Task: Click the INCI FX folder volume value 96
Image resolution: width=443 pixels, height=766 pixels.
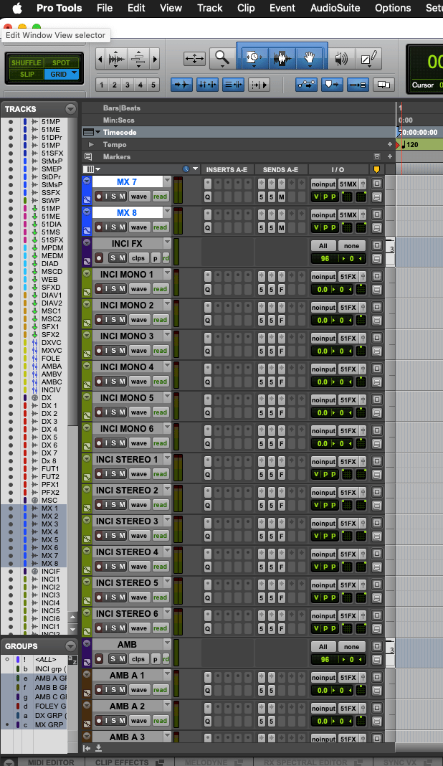Action: click(325, 258)
